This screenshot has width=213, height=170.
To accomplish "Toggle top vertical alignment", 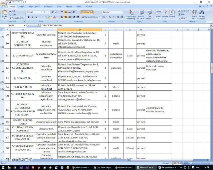I will (x=62, y=12).
